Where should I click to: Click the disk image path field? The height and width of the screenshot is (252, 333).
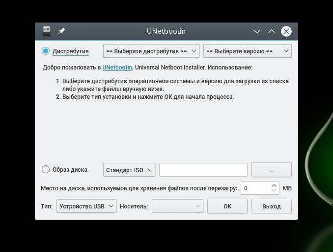click(x=203, y=170)
